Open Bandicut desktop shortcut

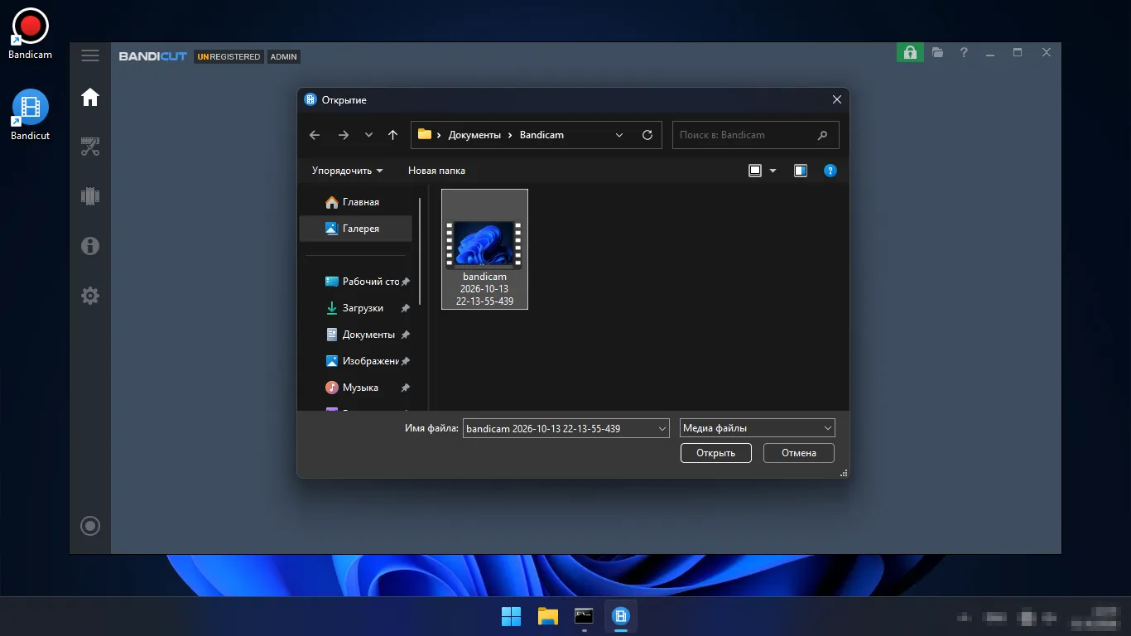(x=31, y=114)
